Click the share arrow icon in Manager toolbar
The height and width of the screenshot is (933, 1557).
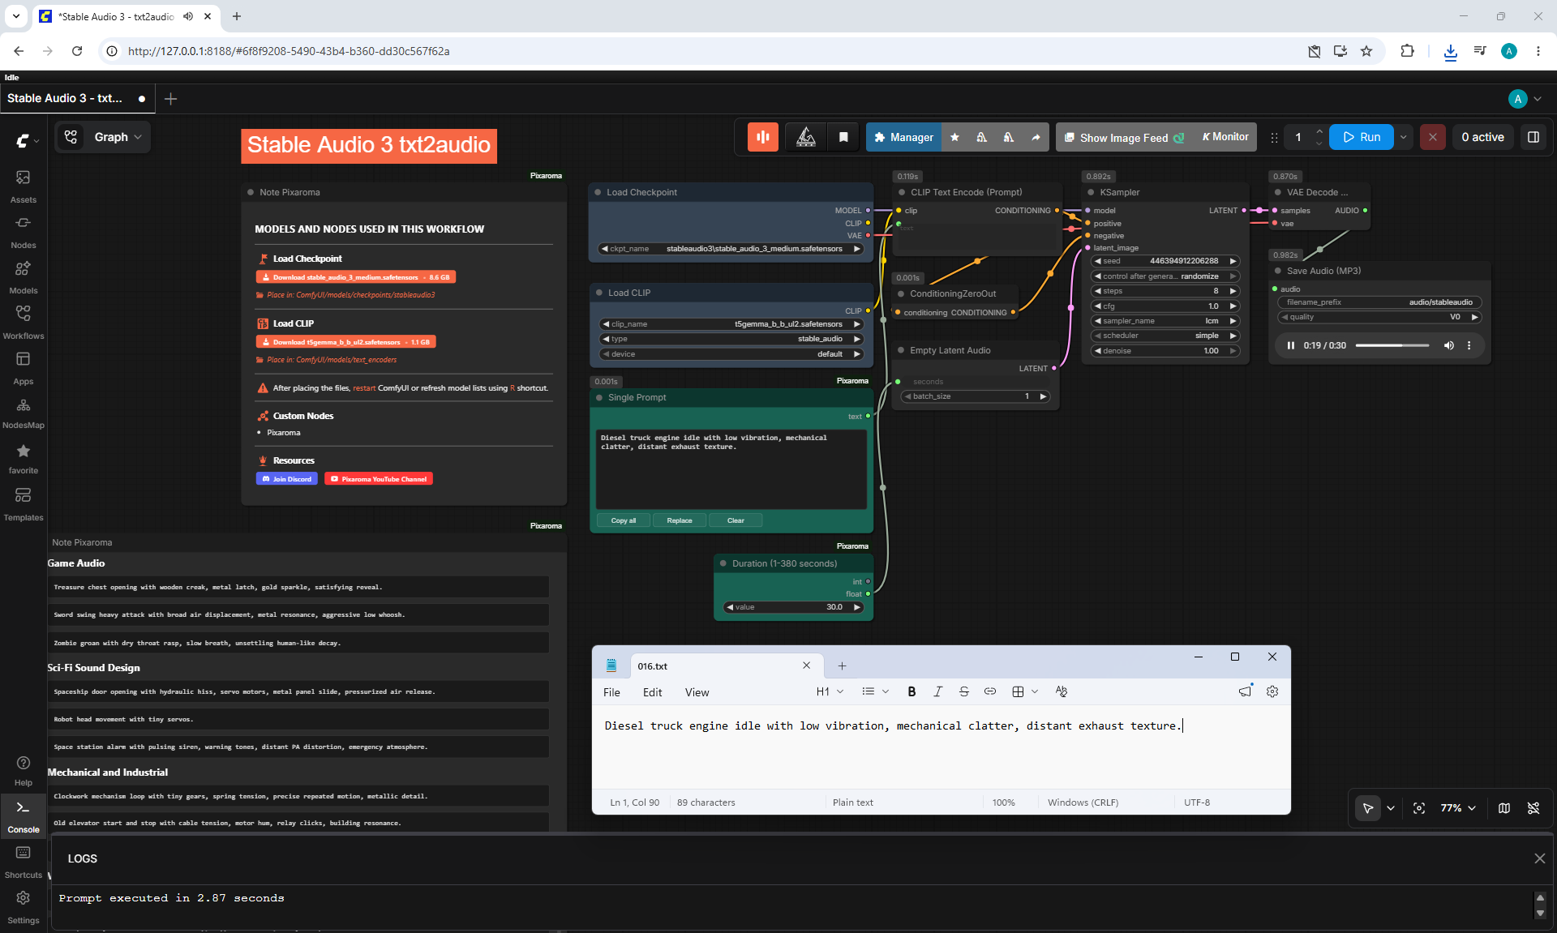[1036, 137]
